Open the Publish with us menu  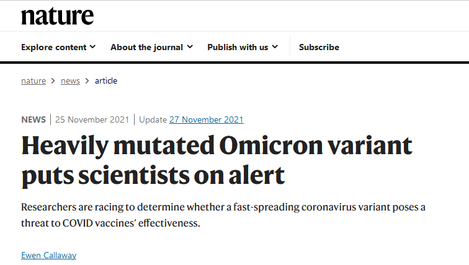coord(243,47)
